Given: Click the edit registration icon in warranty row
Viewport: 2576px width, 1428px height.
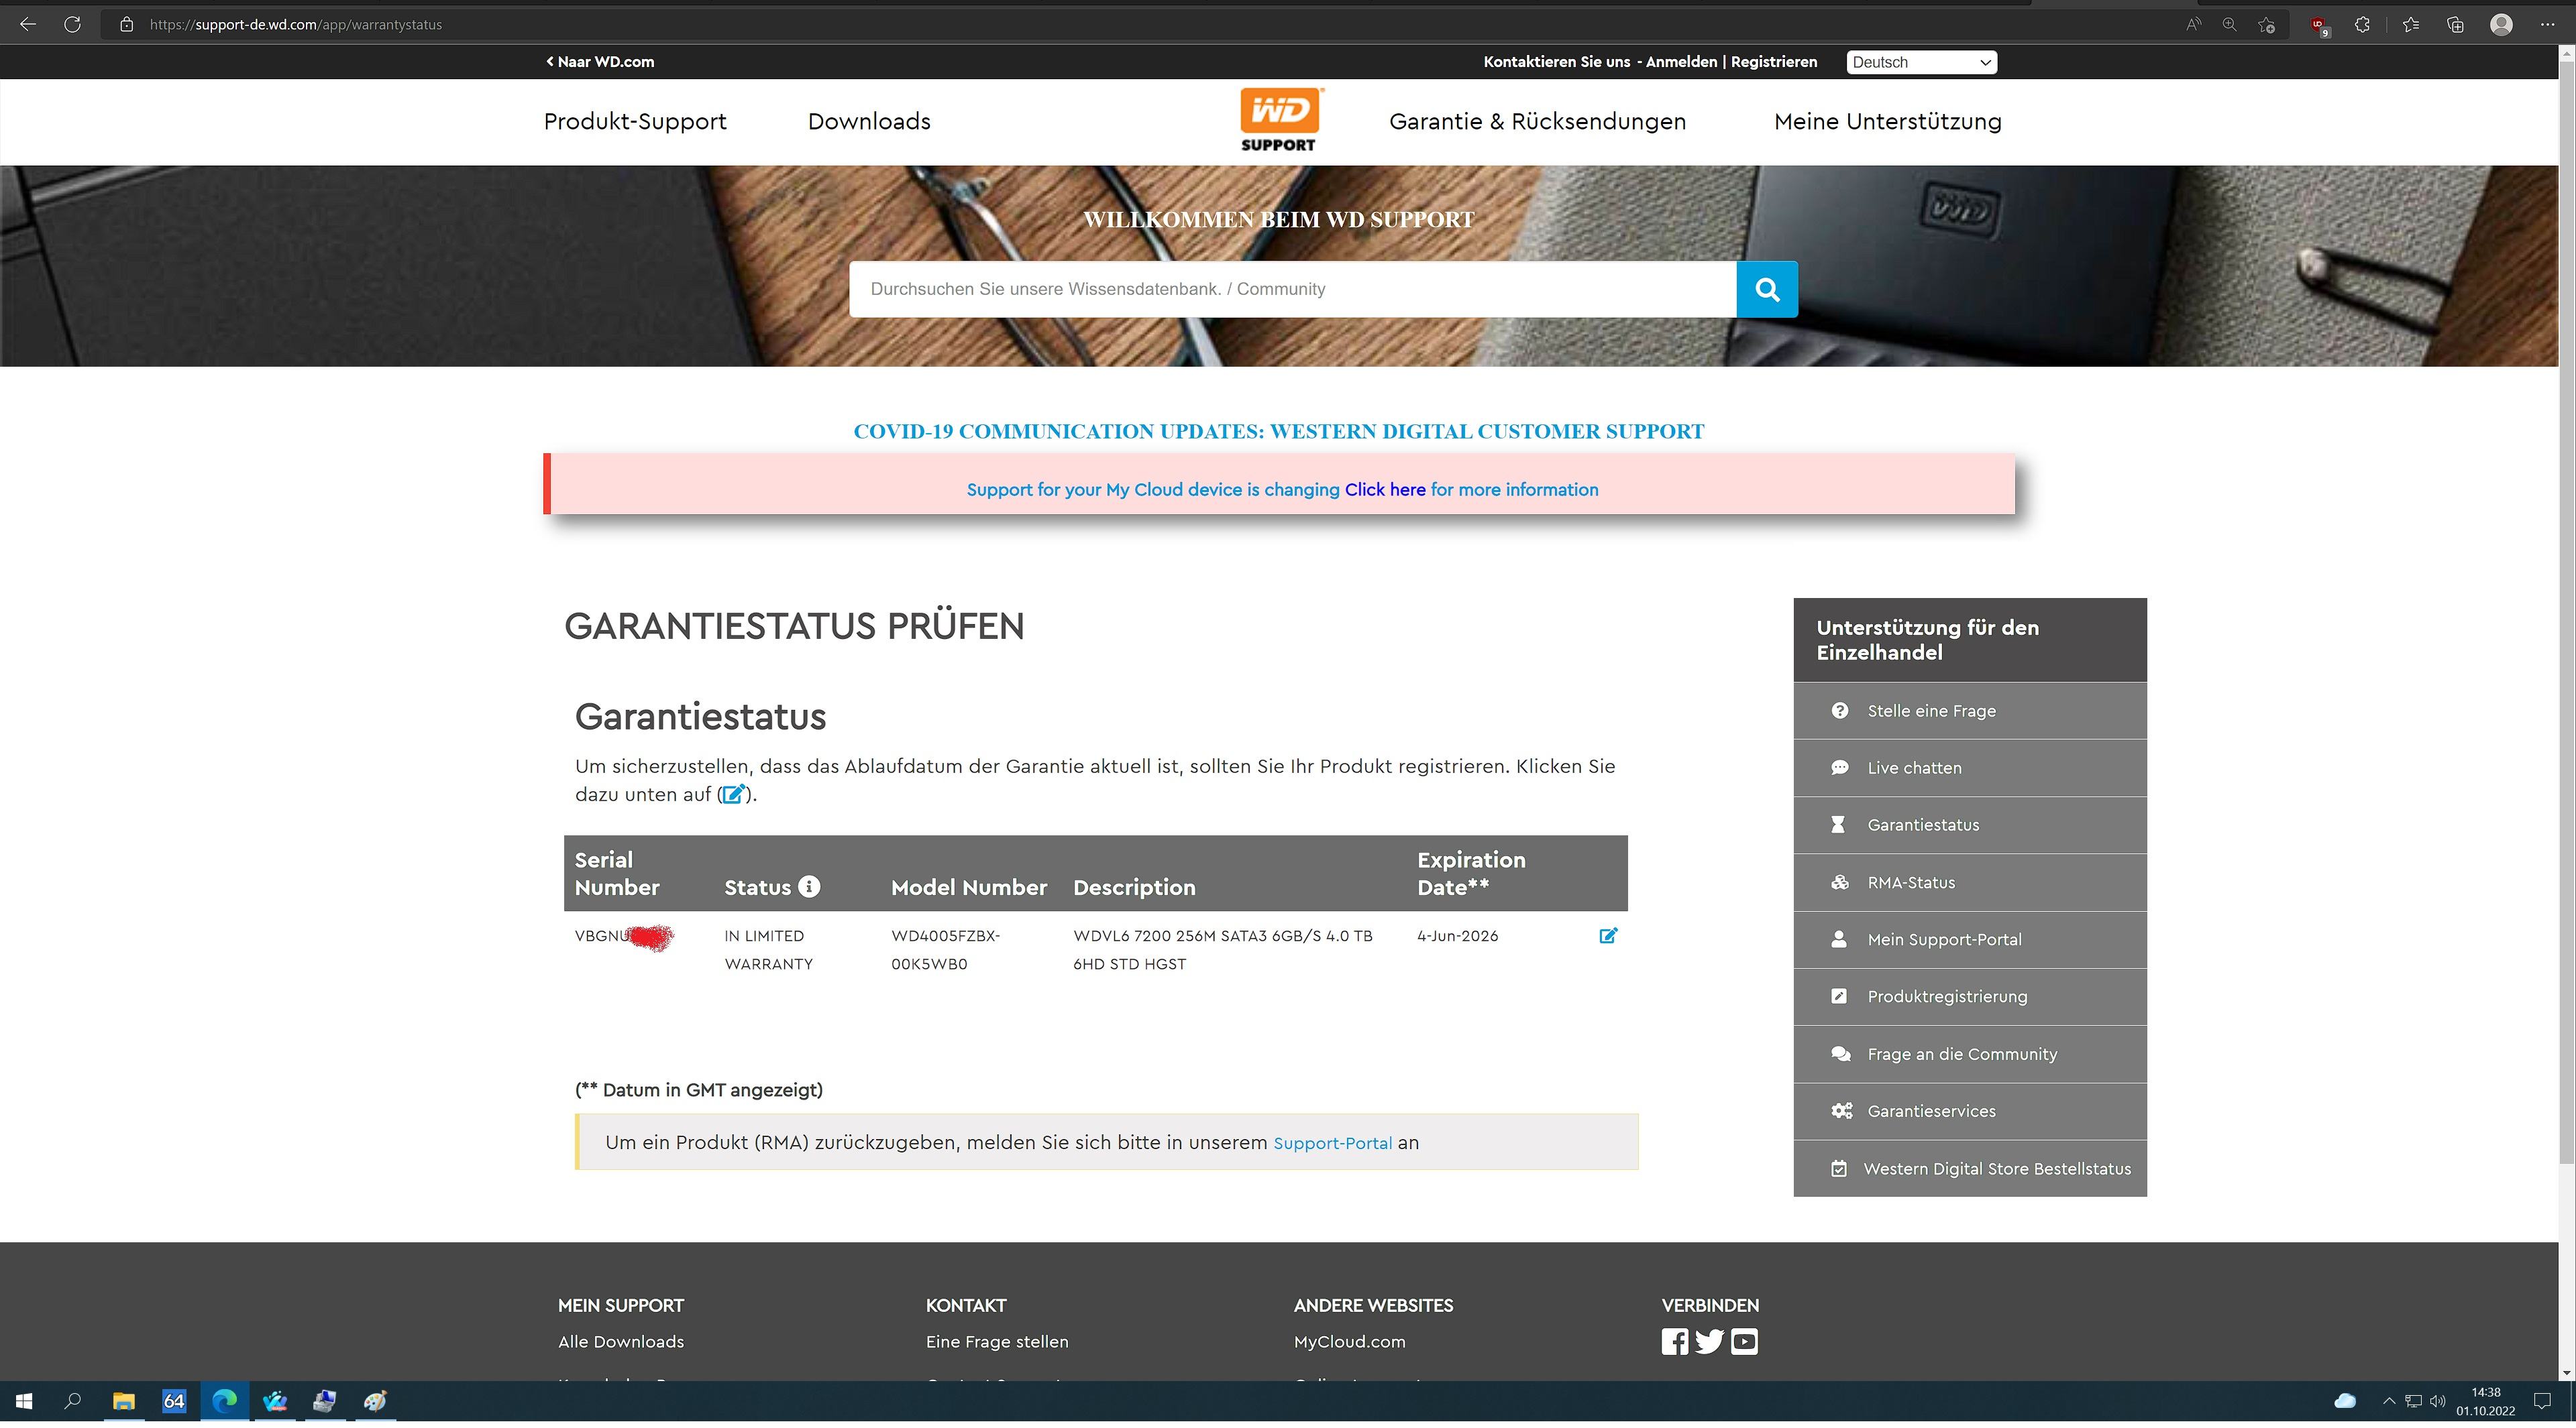Looking at the screenshot, I should [1608, 935].
